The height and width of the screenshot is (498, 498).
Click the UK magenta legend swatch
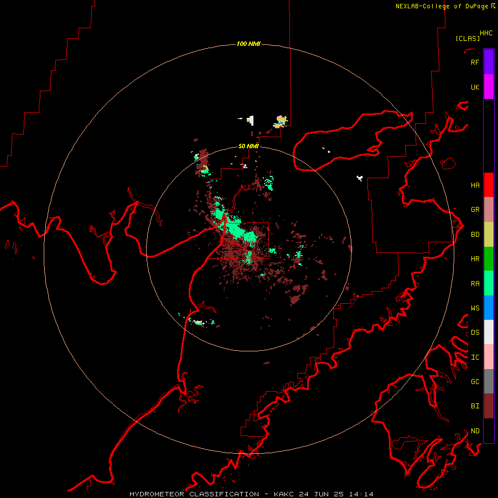[489, 87]
